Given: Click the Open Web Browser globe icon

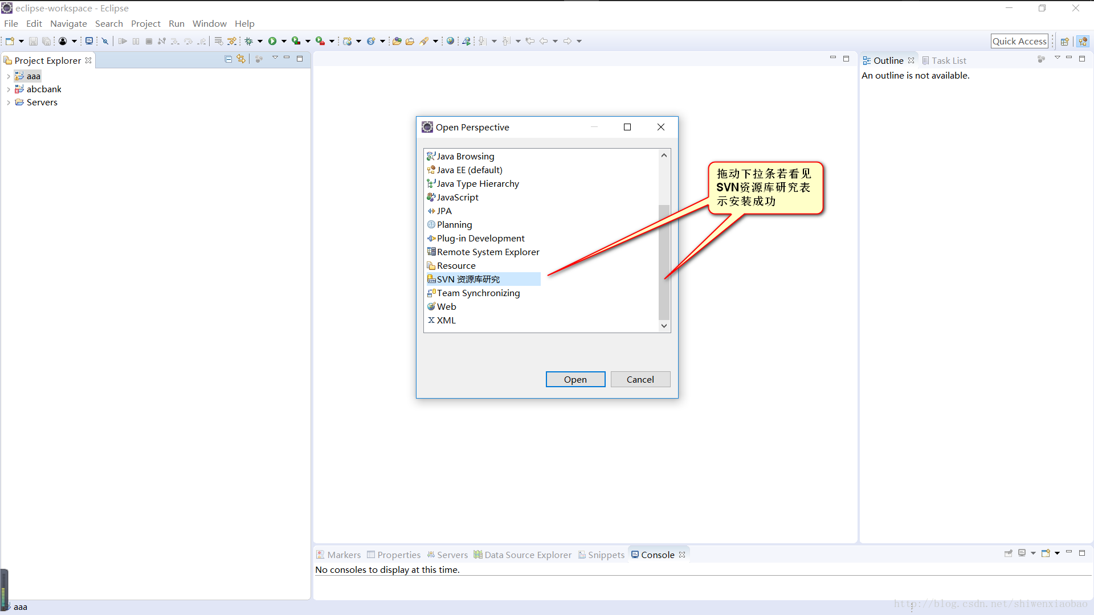Looking at the screenshot, I should (x=450, y=41).
